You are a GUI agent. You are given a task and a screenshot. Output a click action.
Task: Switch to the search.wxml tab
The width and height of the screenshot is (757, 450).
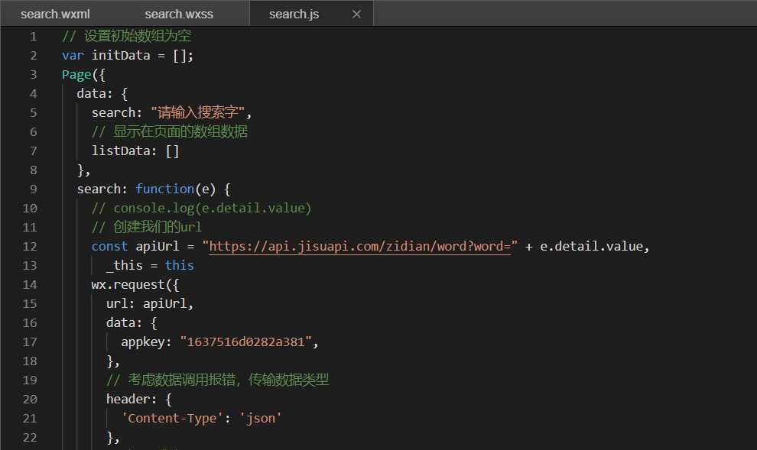[x=55, y=14]
